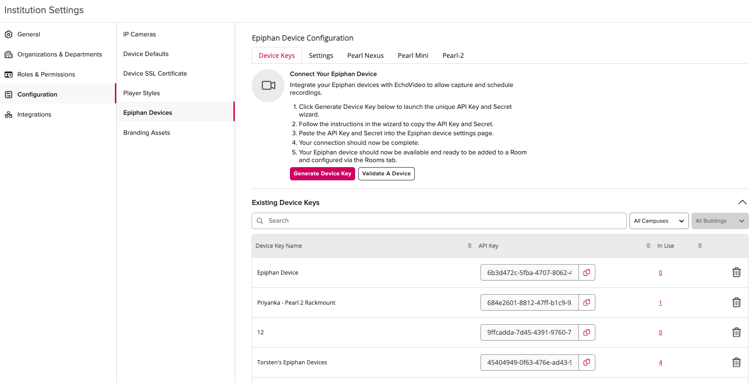Open in-use count link for Torsten's Epiphan Devices
Viewport: 754px width, 383px height.
(x=660, y=363)
